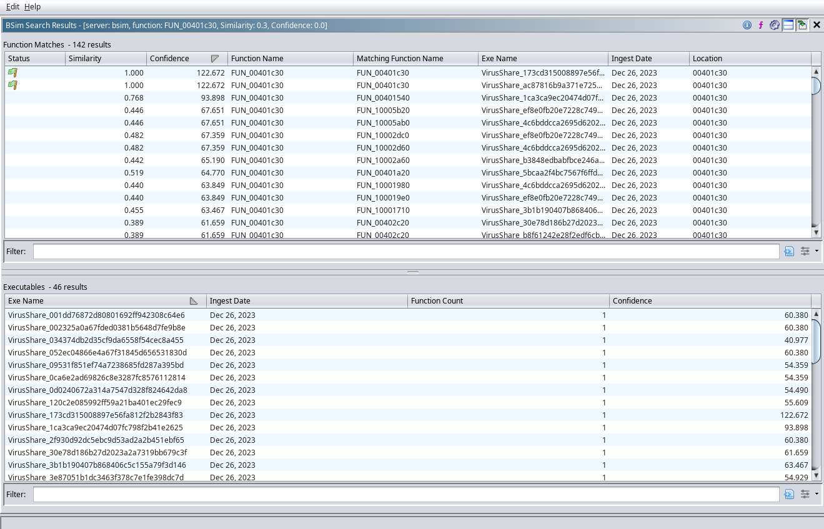This screenshot has height=529, width=824.
Task: Click the Function Matches vertical scrollbar thumb
Action: [816, 85]
